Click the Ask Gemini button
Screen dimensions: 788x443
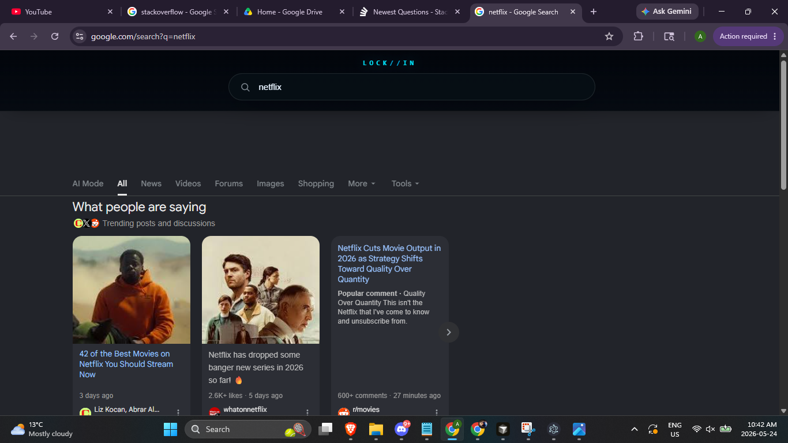click(667, 12)
